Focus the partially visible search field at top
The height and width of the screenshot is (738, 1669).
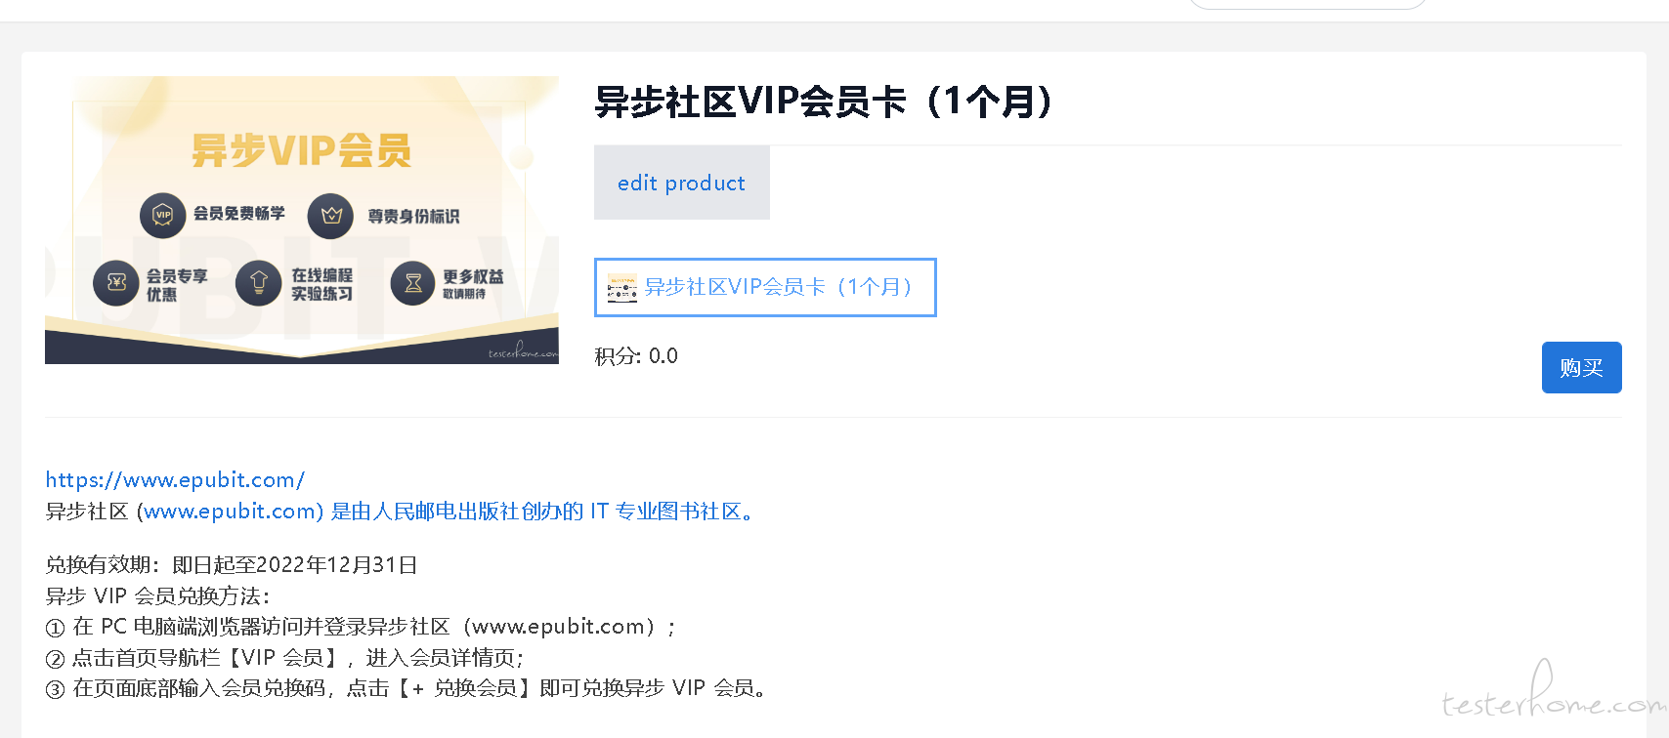(x=1307, y=4)
